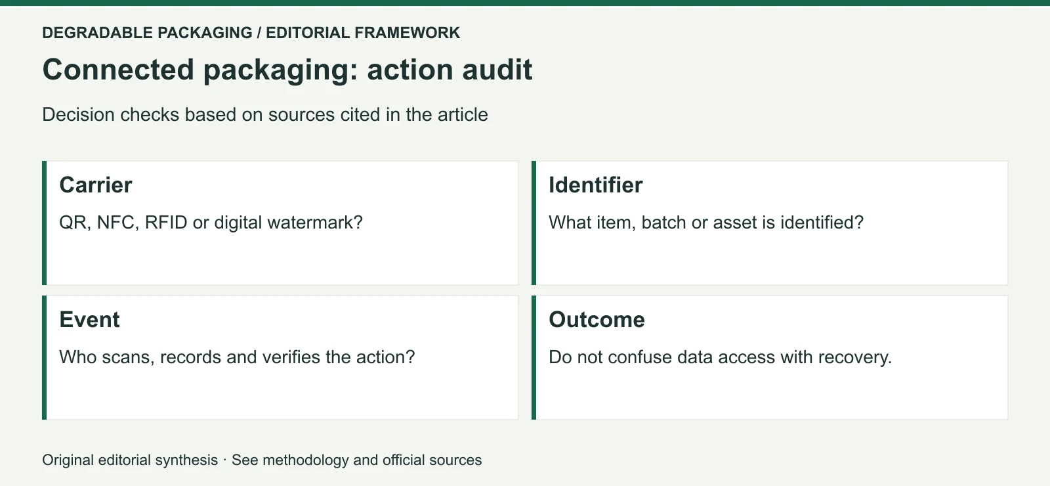1050x486 pixels.
Task: Click the 'Carrier' card heading
Action: (x=96, y=185)
